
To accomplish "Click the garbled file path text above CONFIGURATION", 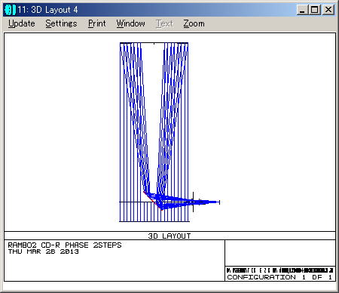I will pyautogui.click(x=279, y=270).
